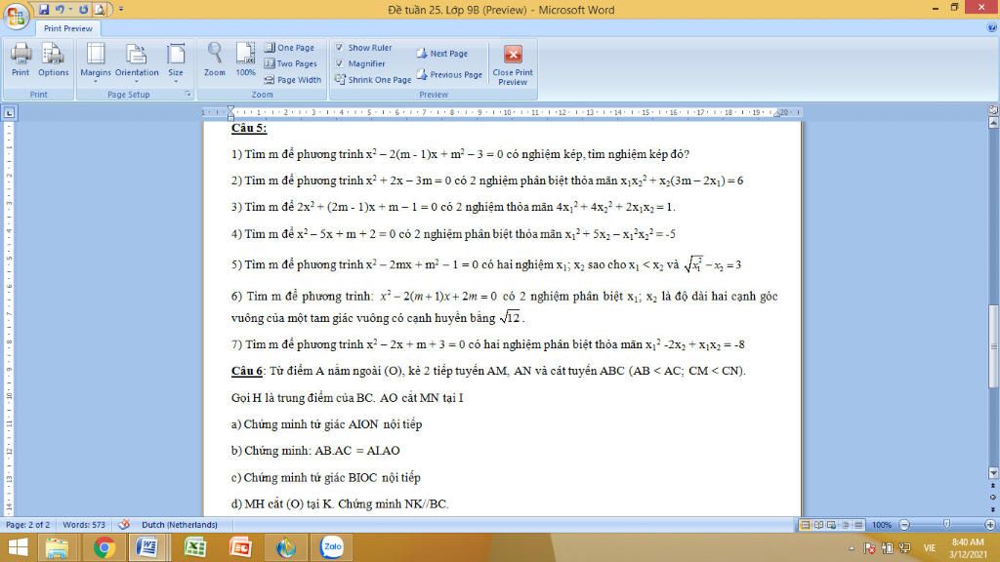1000x562 pixels.
Task: Click the zoom slider handle
Action: [946, 524]
